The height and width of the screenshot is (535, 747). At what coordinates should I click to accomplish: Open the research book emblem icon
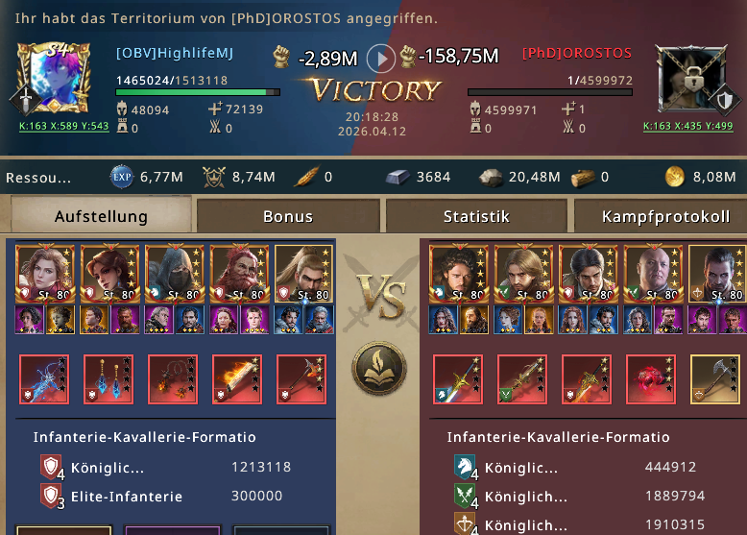[x=379, y=369]
